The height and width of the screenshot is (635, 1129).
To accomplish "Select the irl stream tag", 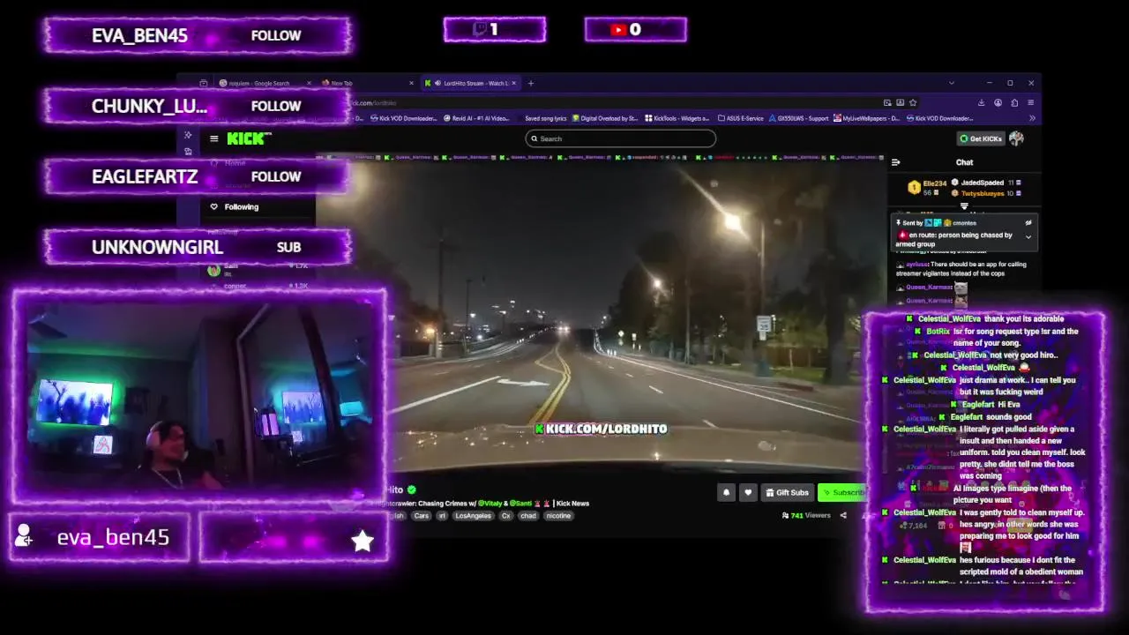I will point(442,516).
